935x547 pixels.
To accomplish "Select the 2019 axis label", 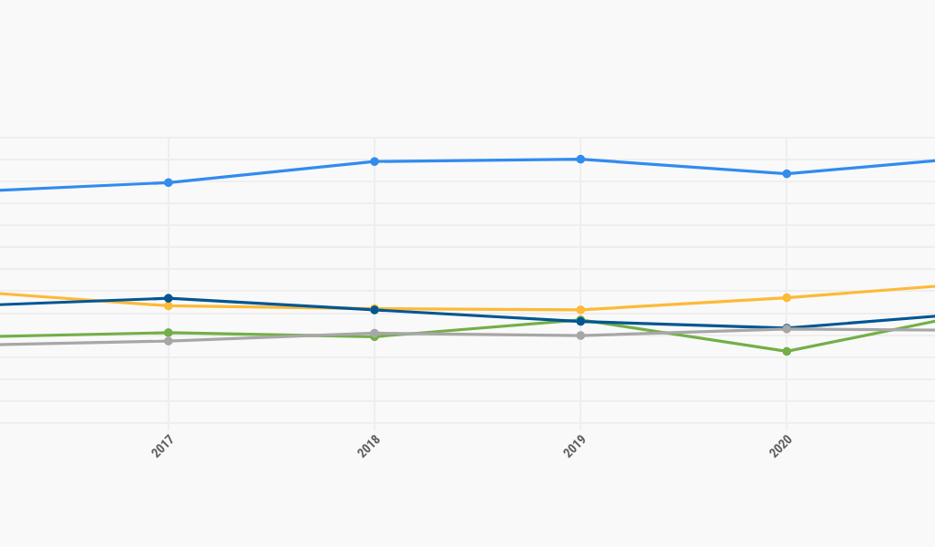I will [x=574, y=446].
